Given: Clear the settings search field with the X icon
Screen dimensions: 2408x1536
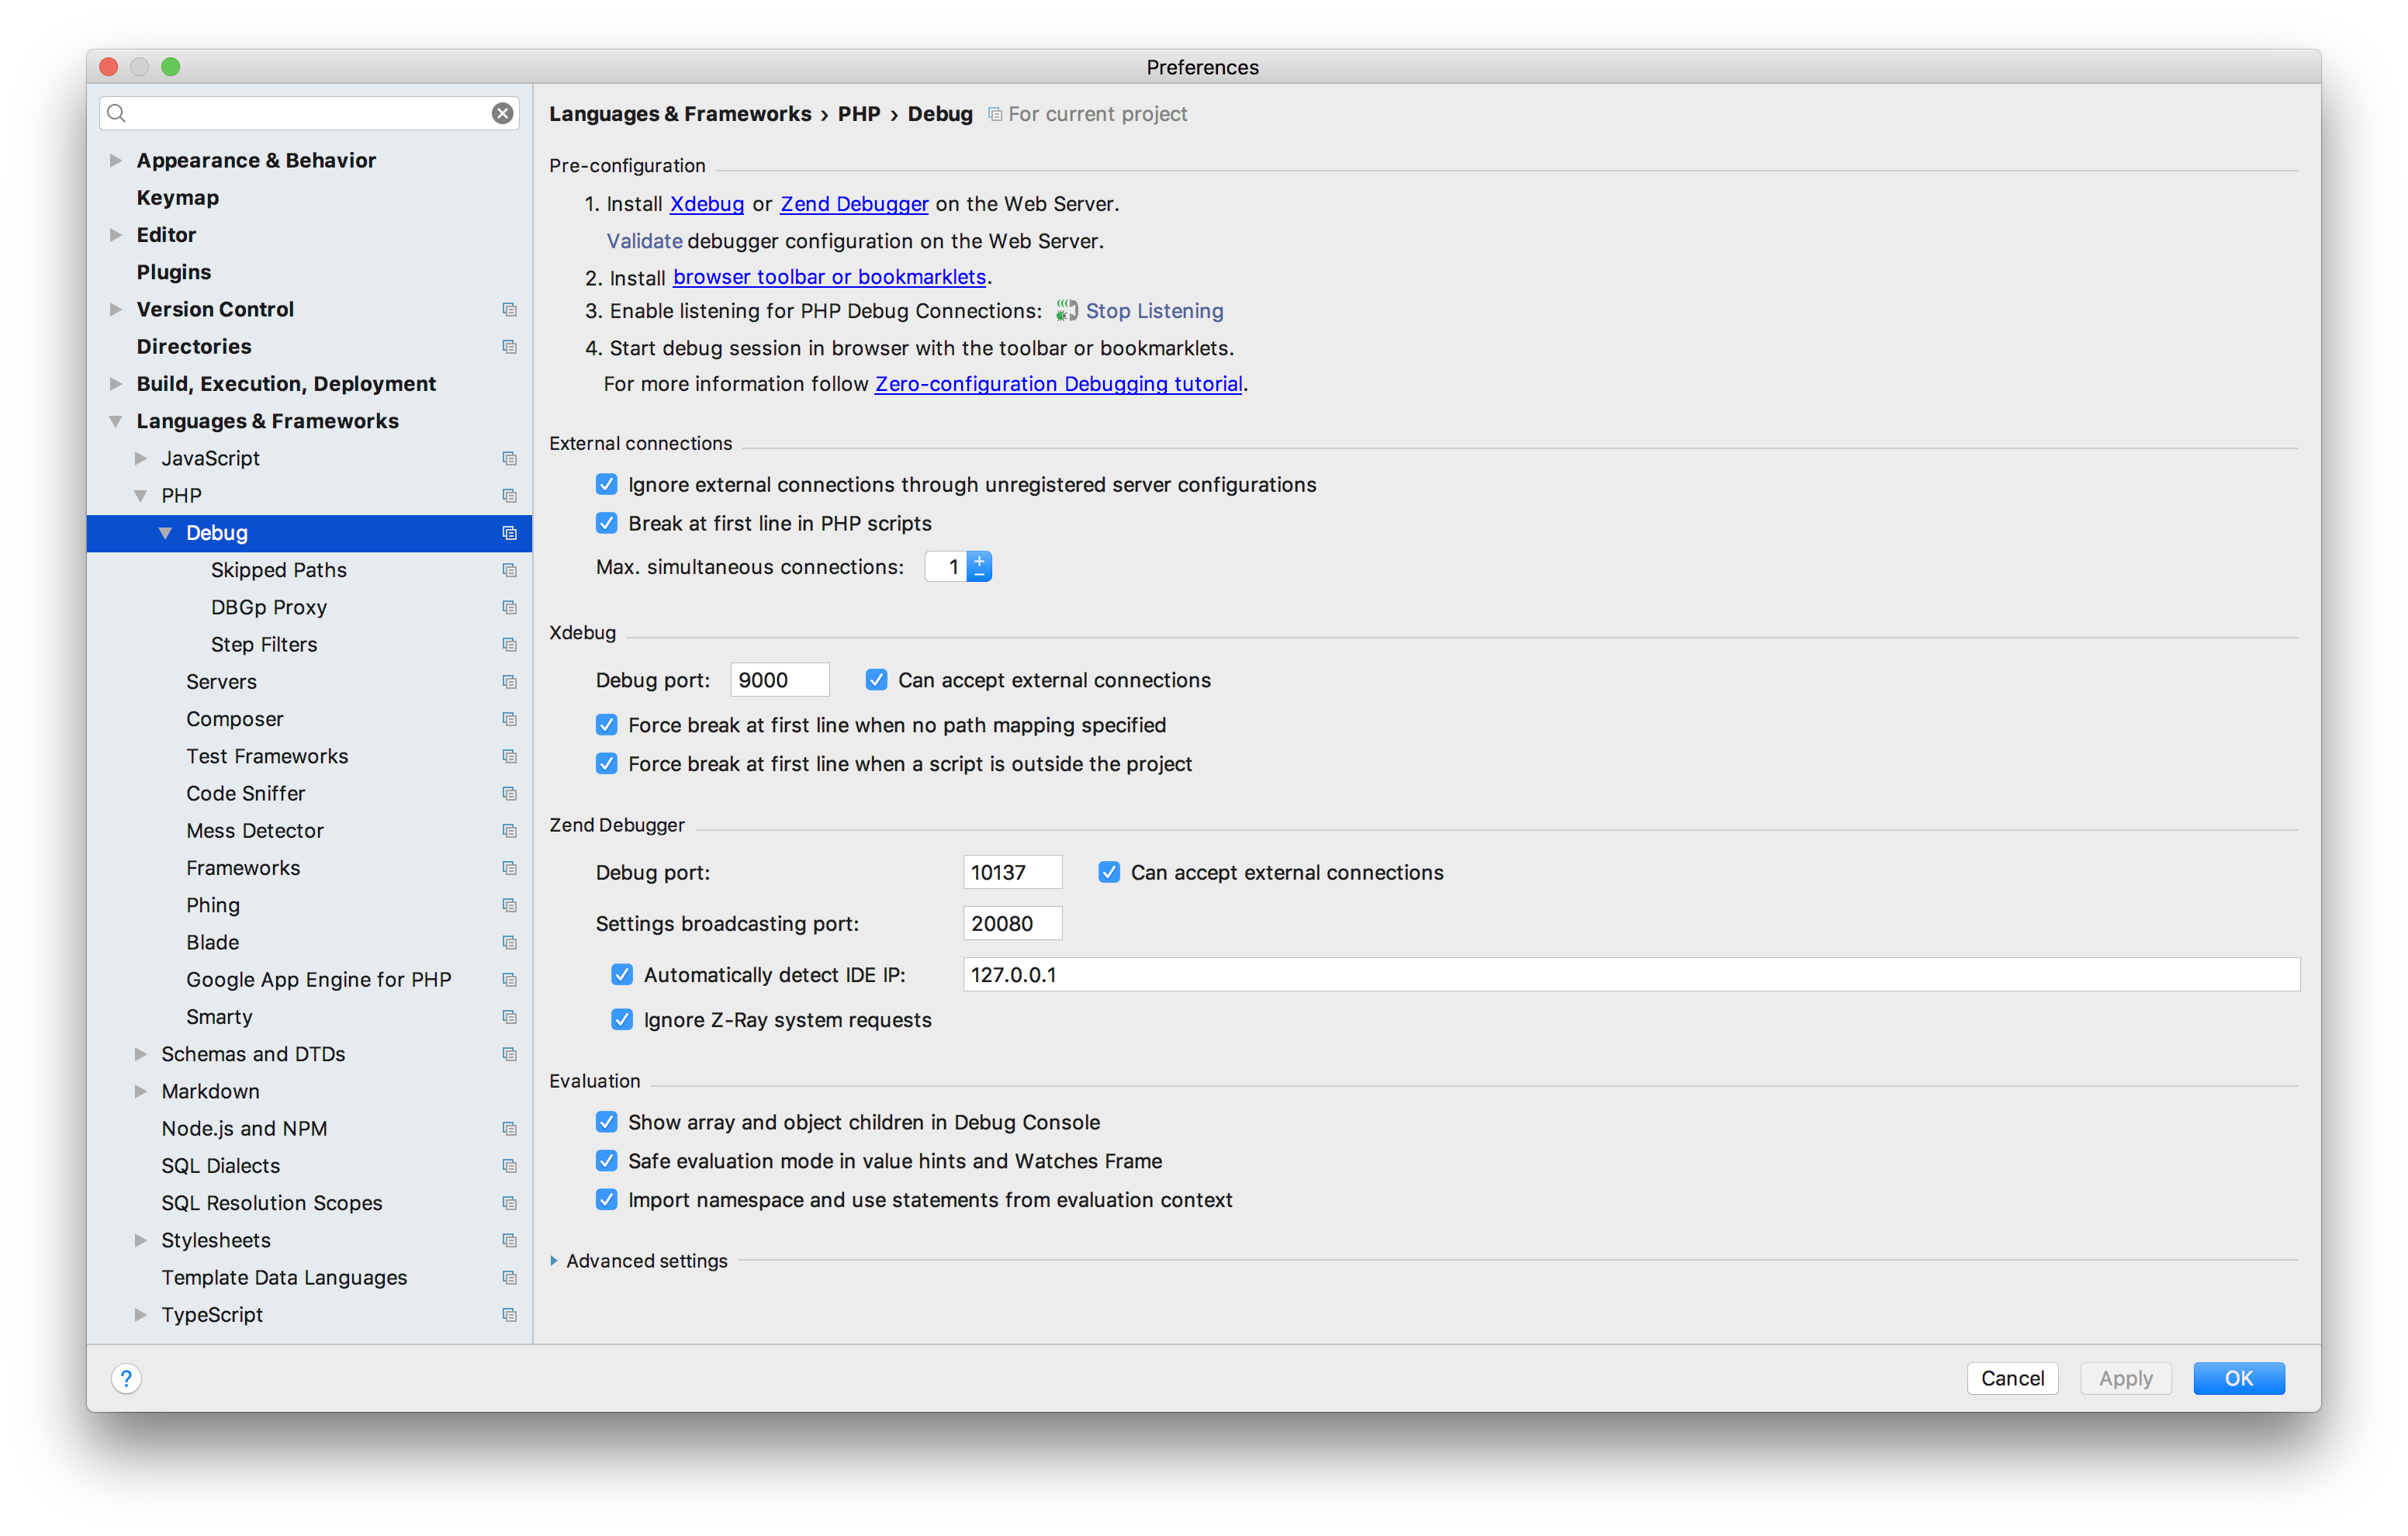Looking at the screenshot, I should (x=502, y=113).
